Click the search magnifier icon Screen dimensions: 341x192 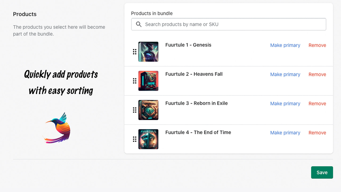pos(139,24)
